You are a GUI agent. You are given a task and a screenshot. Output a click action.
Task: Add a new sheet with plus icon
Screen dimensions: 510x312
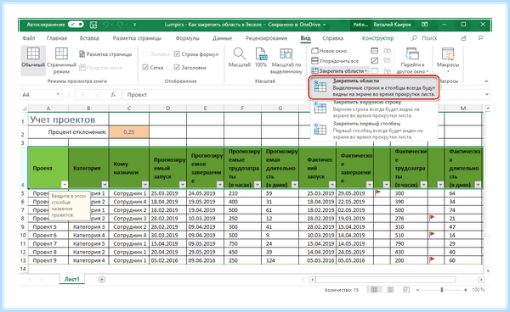point(102,279)
